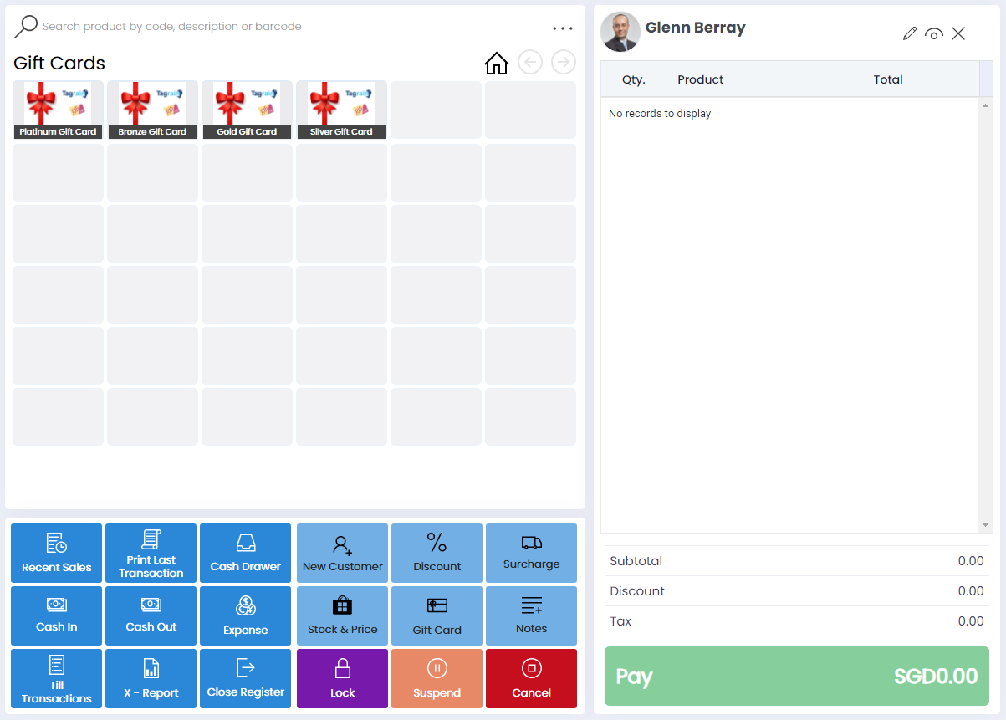Edit Glenn Berray with the pencil icon
The width and height of the screenshot is (1006, 720).
pyautogui.click(x=910, y=33)
